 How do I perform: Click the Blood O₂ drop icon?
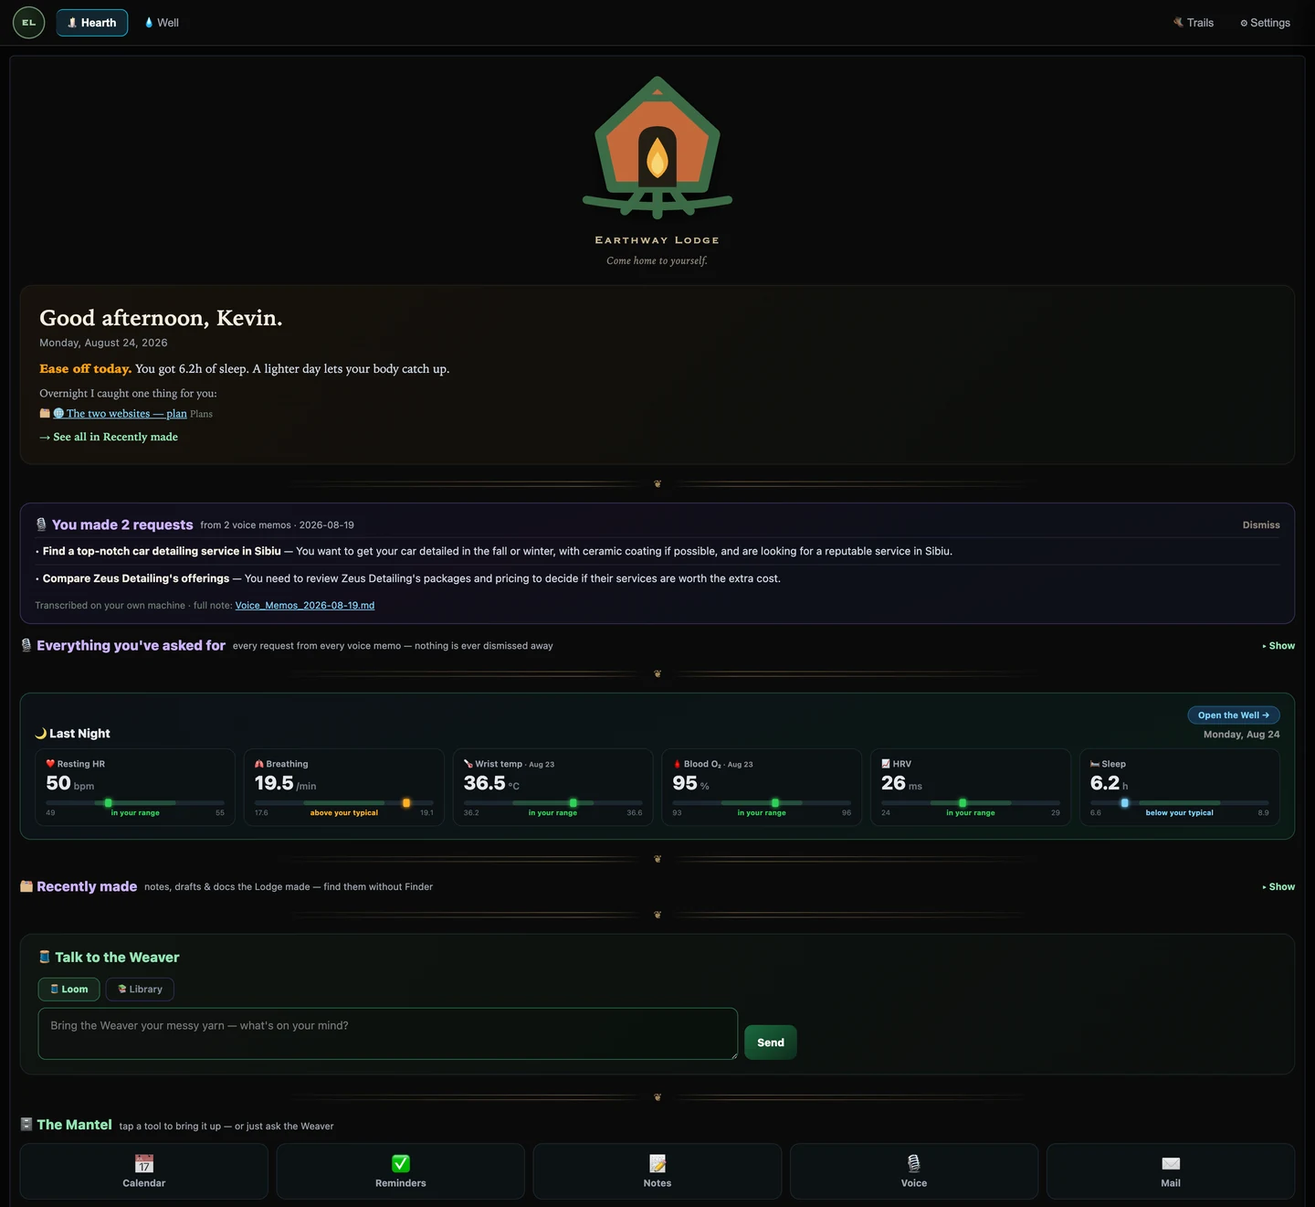pyautogui.click(x=678, y=764)
